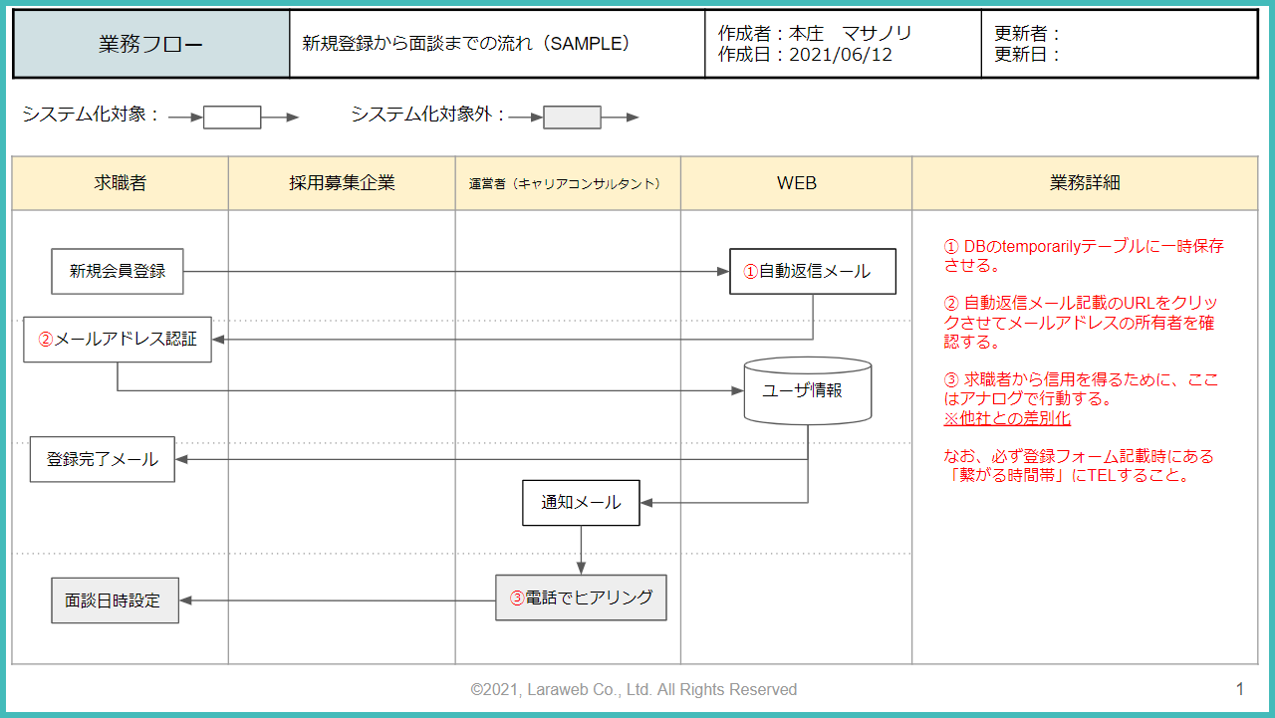Select the システム化対象 legend box

coord(231,117)
